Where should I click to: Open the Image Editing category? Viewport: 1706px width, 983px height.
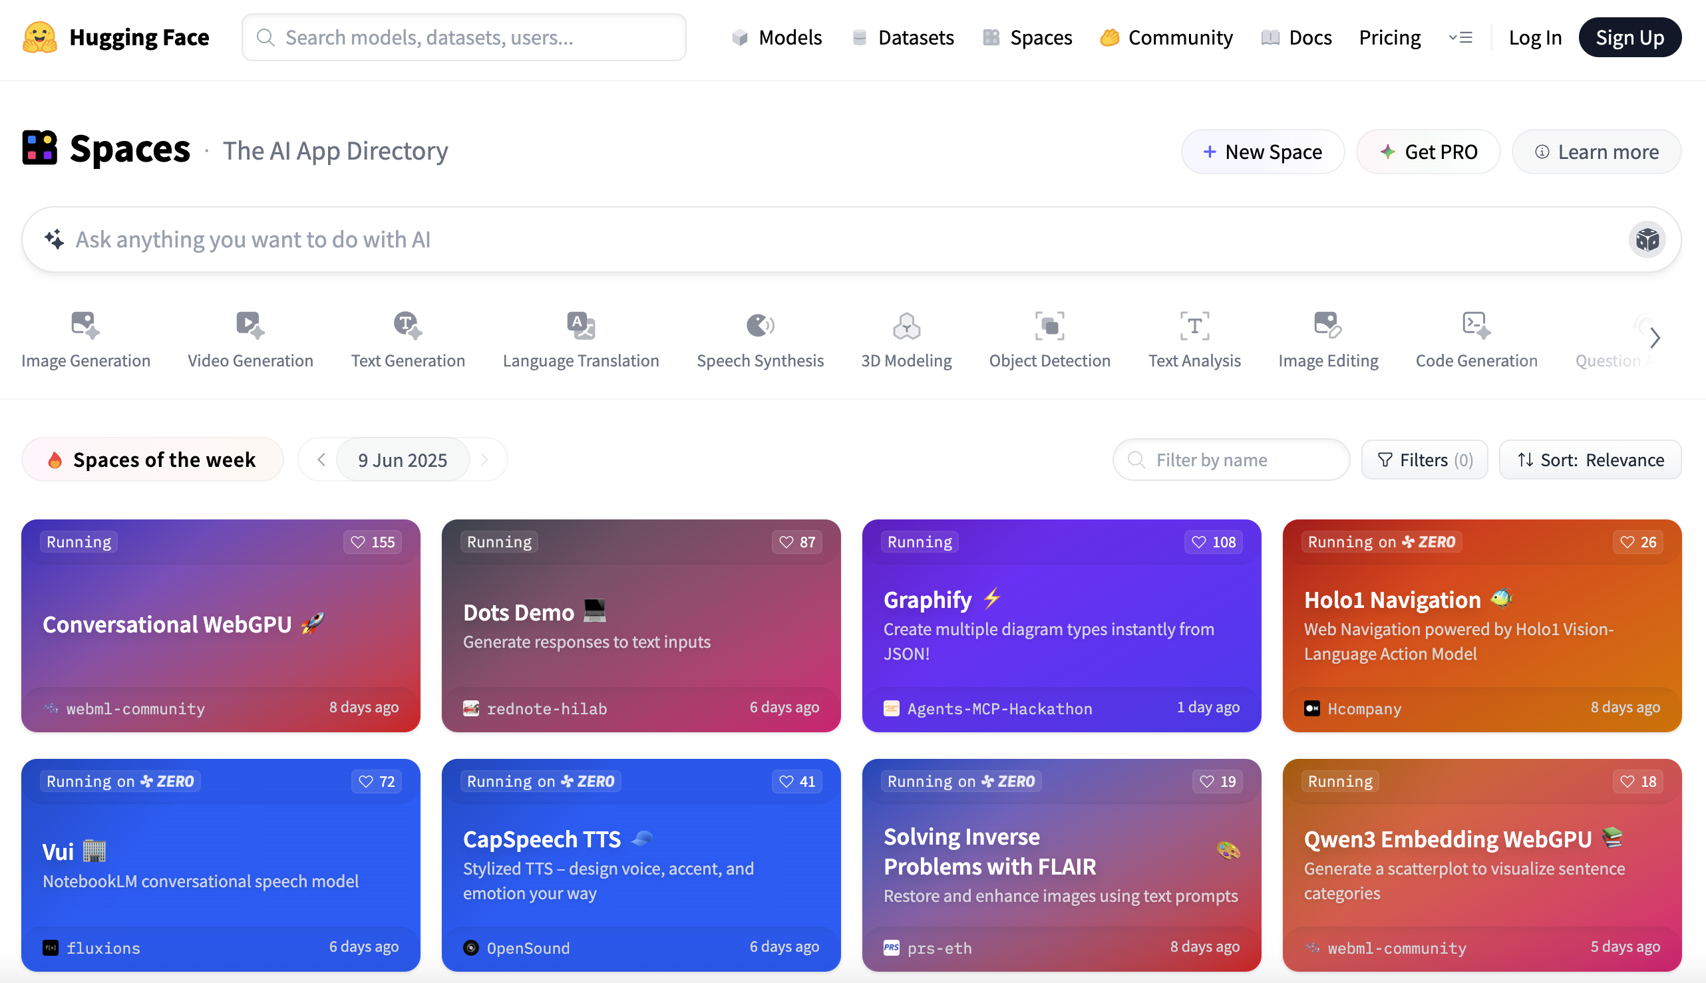pyautogui.click(x=1328, y=341)
